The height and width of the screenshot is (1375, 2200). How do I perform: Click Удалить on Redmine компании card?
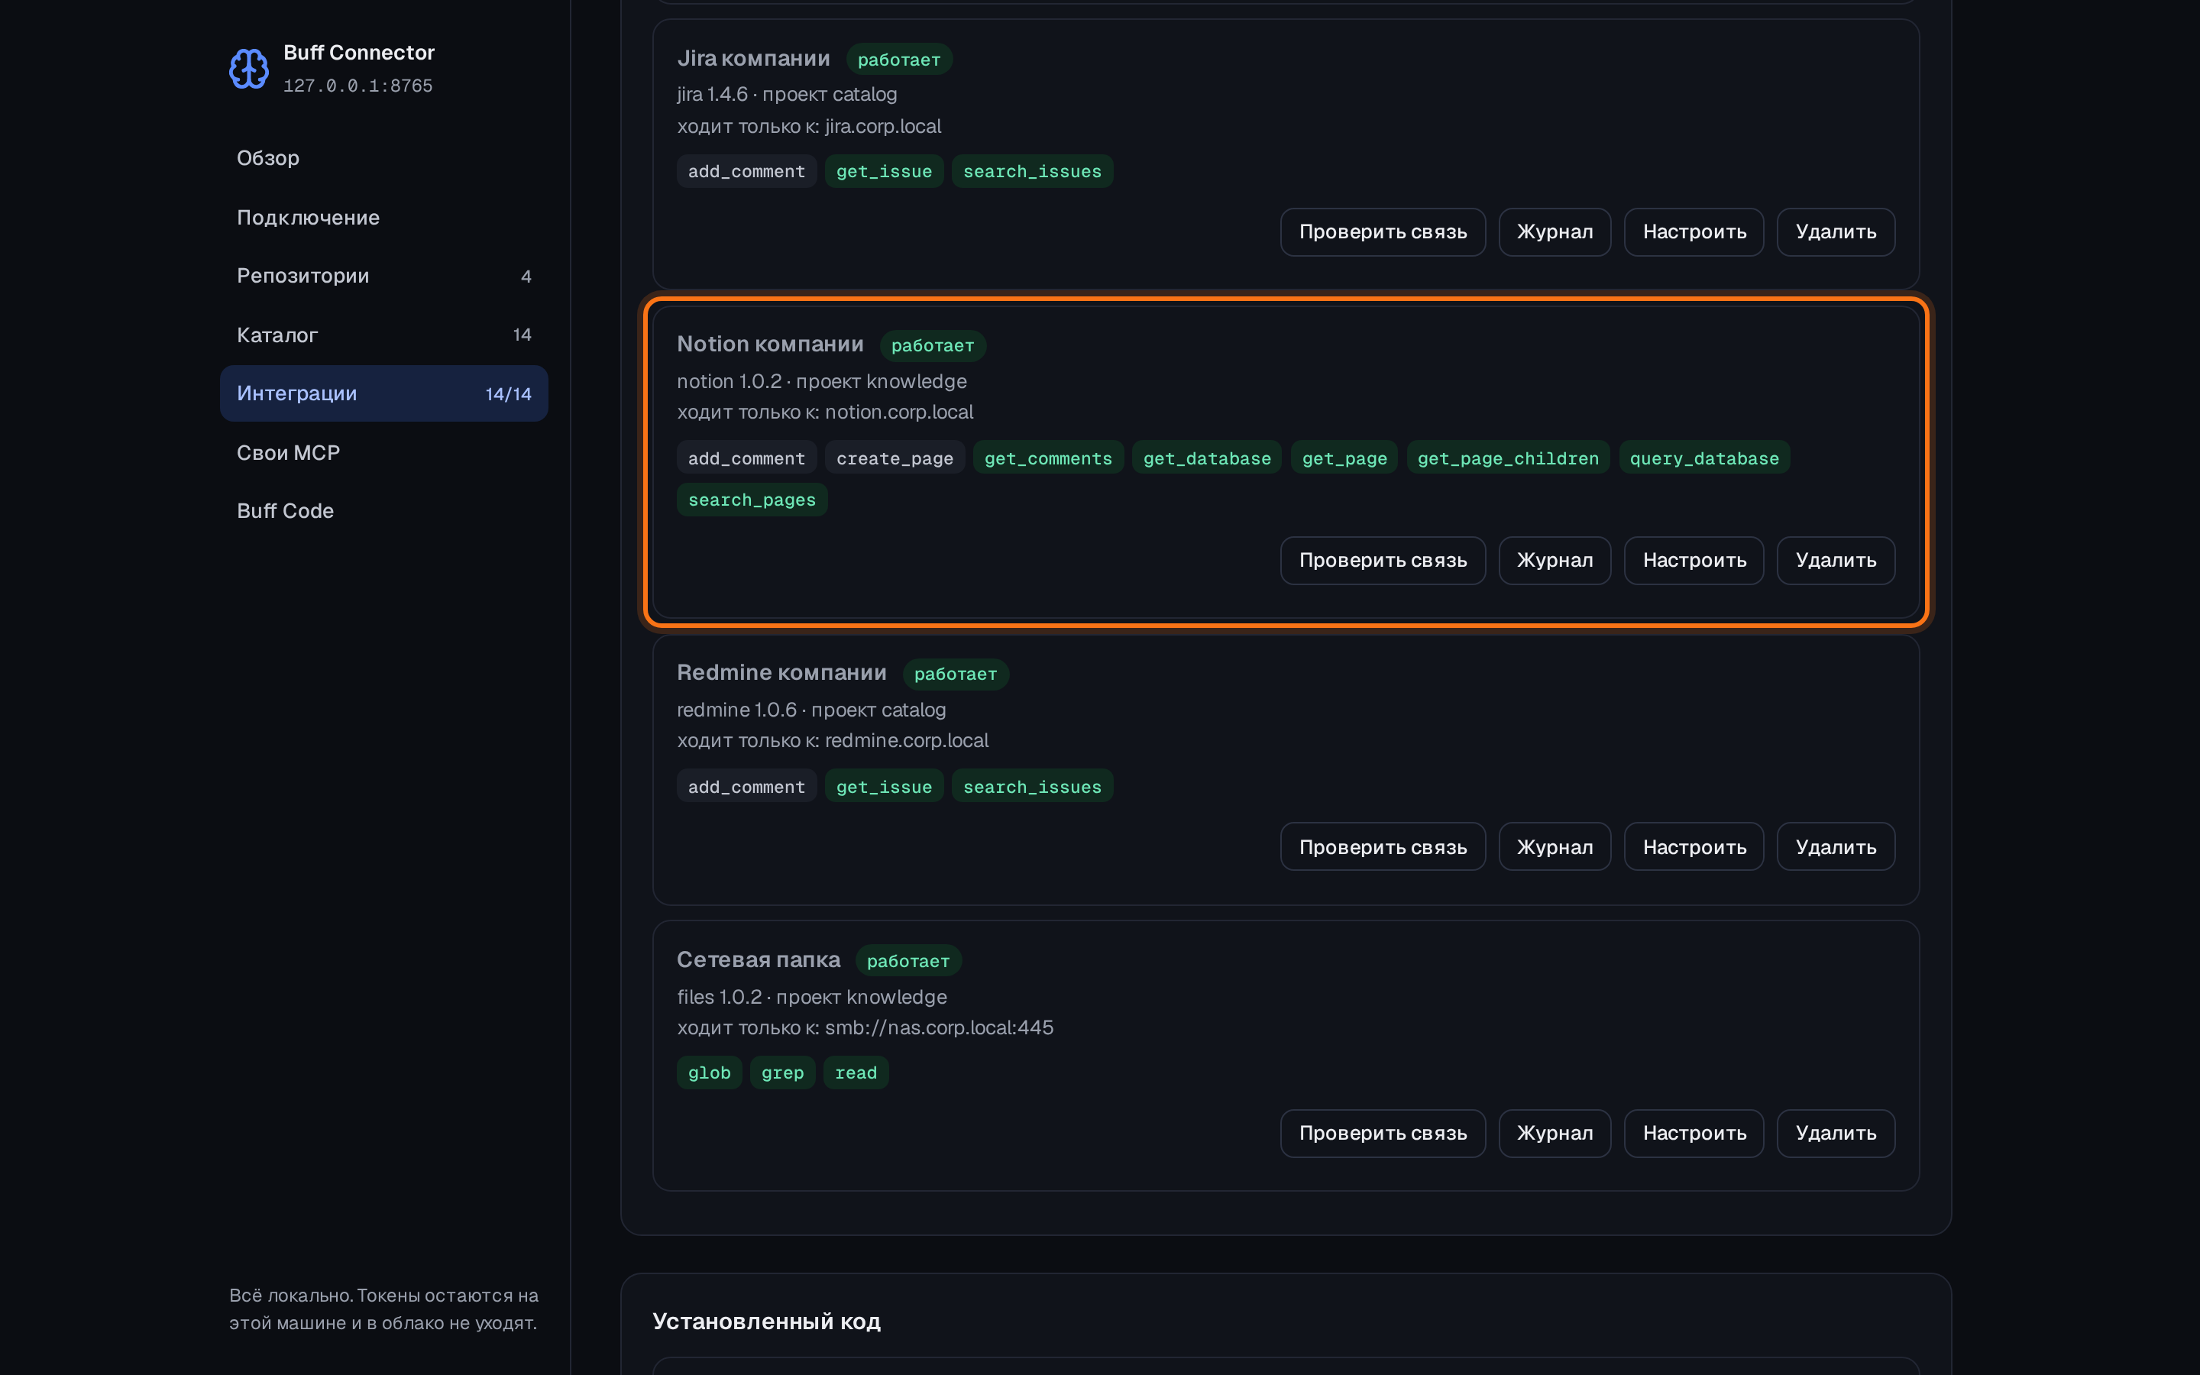click(x=1836, y=846)
